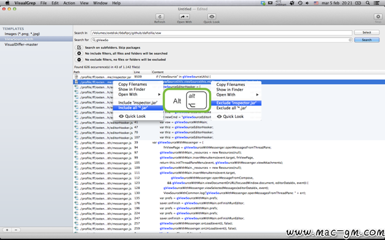Choose Include all '*.jar' in context menu
This screenshot has width=385, height=240.
138,108
